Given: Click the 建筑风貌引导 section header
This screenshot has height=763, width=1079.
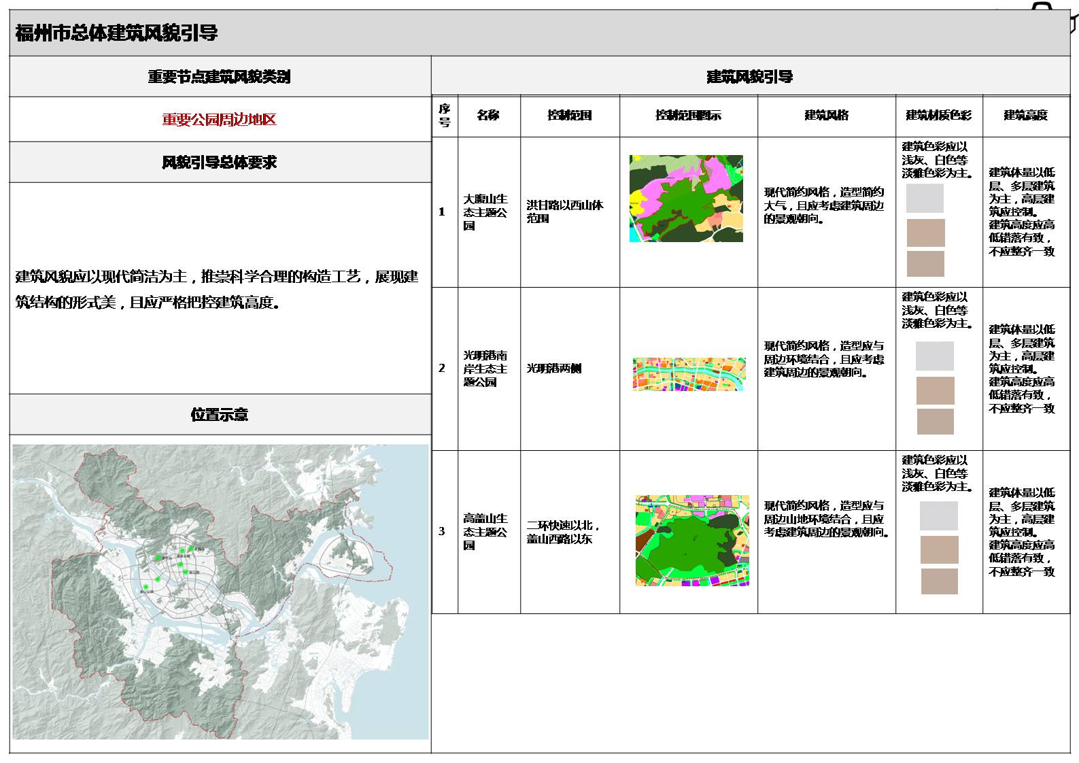Looking at the screenshot, I should (749, 77).
